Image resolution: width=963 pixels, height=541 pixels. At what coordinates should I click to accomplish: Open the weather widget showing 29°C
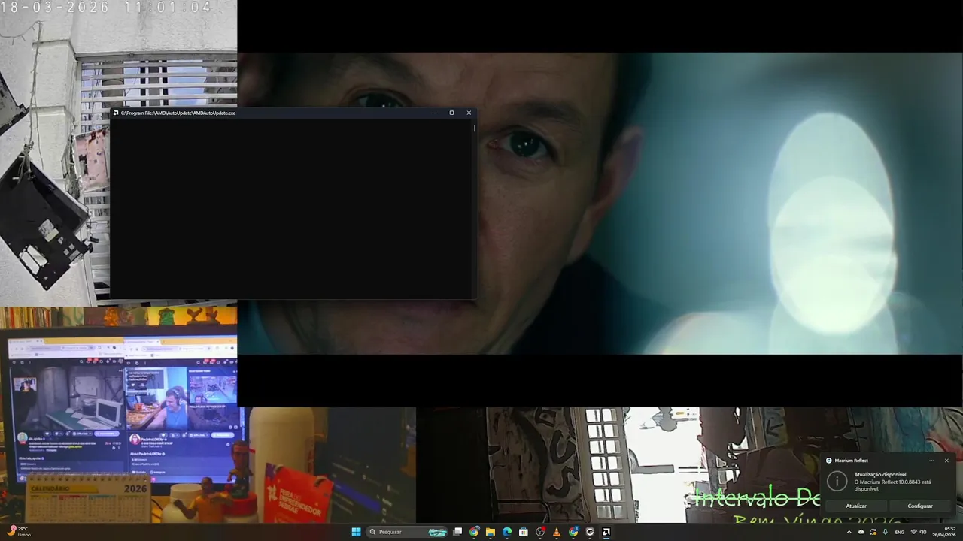[x=19, y=532]
